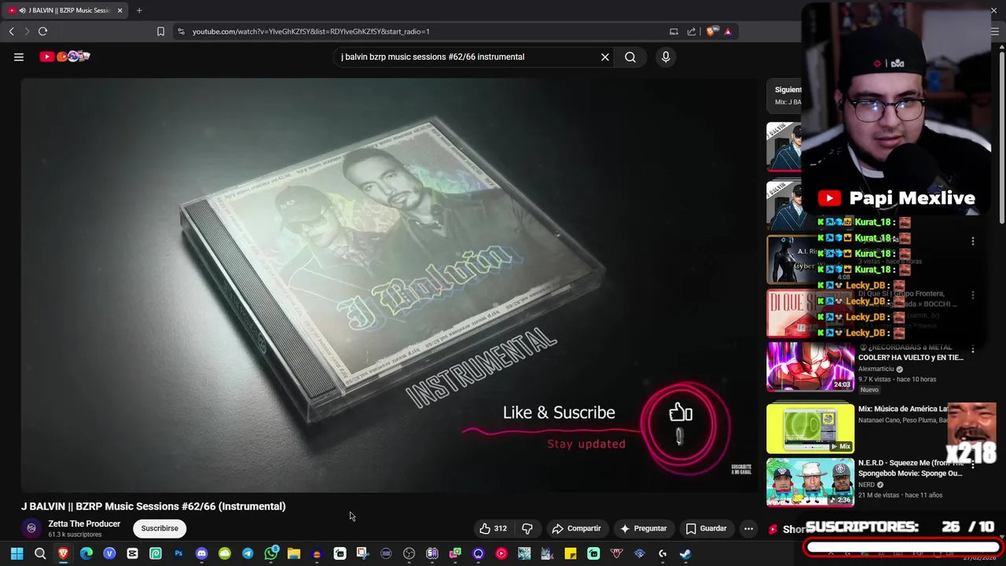
Task: Clear the YouTube search box text
Action: coord(605,57)
